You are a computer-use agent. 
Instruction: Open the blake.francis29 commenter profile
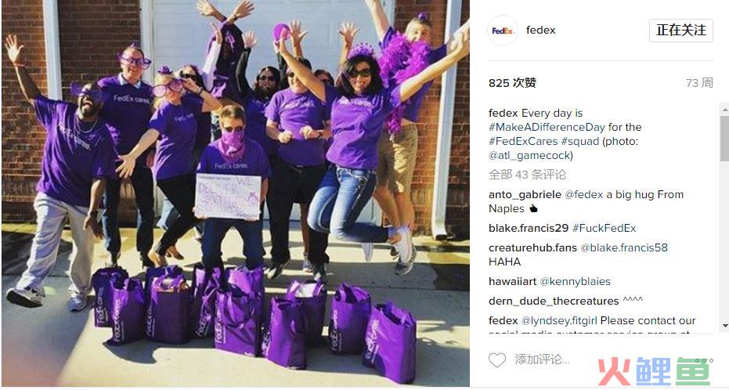[529, 228]
